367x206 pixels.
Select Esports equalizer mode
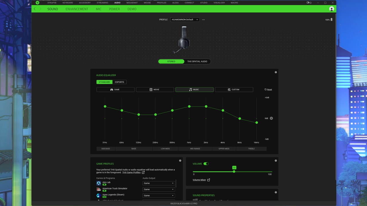119,82
